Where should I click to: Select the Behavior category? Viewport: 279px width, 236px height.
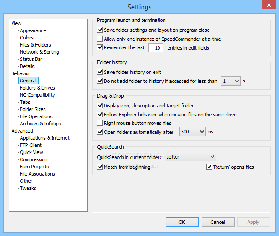point(21,73)
